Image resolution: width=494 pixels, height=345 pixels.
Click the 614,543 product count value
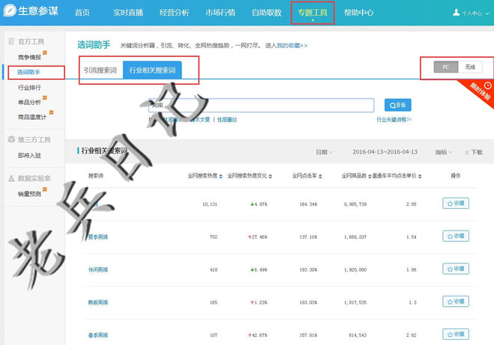coord(358,335)
